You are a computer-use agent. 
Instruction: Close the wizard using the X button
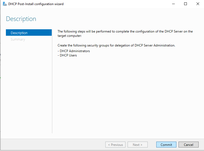pos(198,4)
